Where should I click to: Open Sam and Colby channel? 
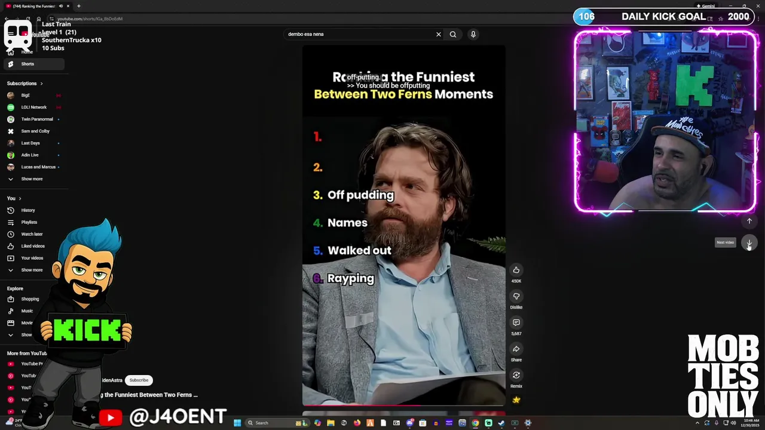point(35,131)
